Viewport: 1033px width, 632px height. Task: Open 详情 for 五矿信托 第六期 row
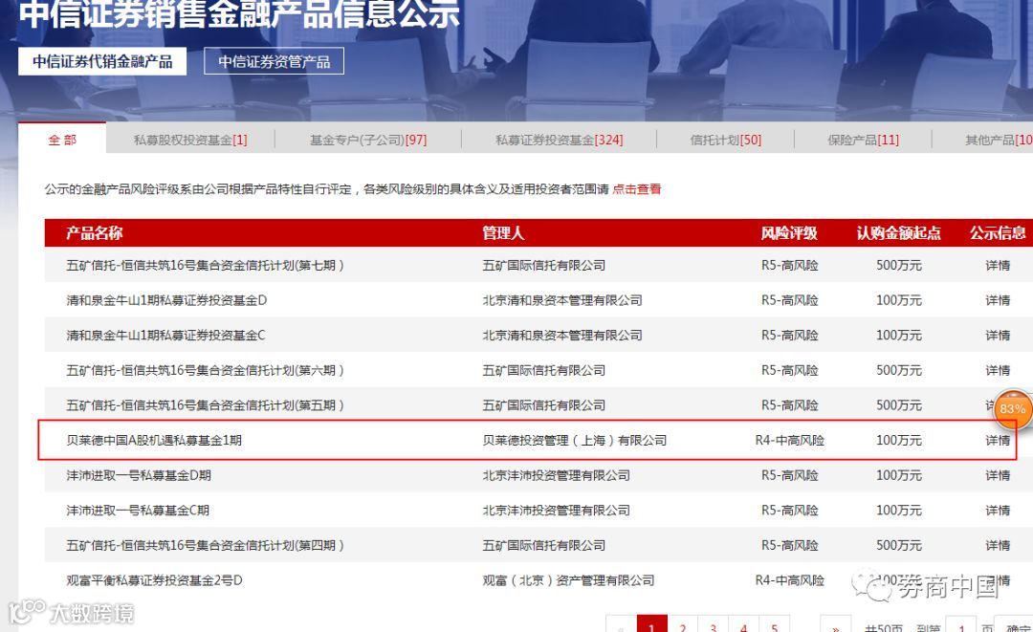(x=998, y=370)
